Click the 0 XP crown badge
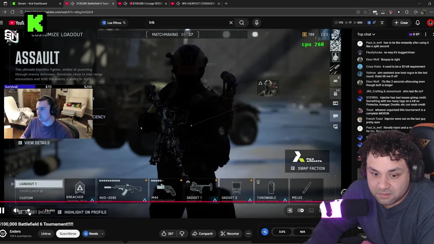This screenshot has height=244, width=434. [x=414, y=34]
